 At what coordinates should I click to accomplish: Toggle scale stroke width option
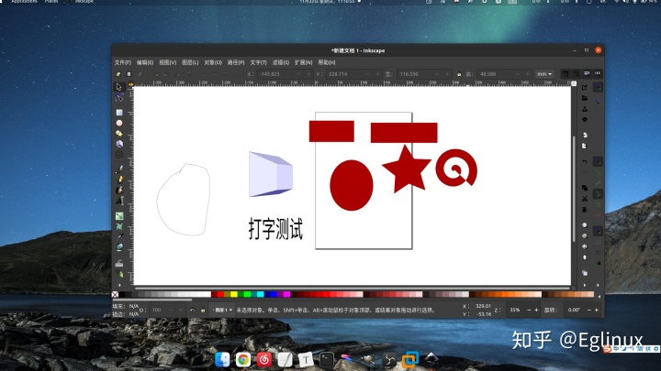566,73
